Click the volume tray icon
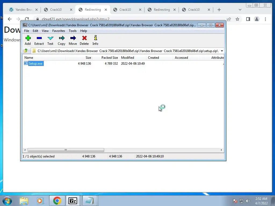The width and height of the screenshot is (275, 206). coord(248,201)
